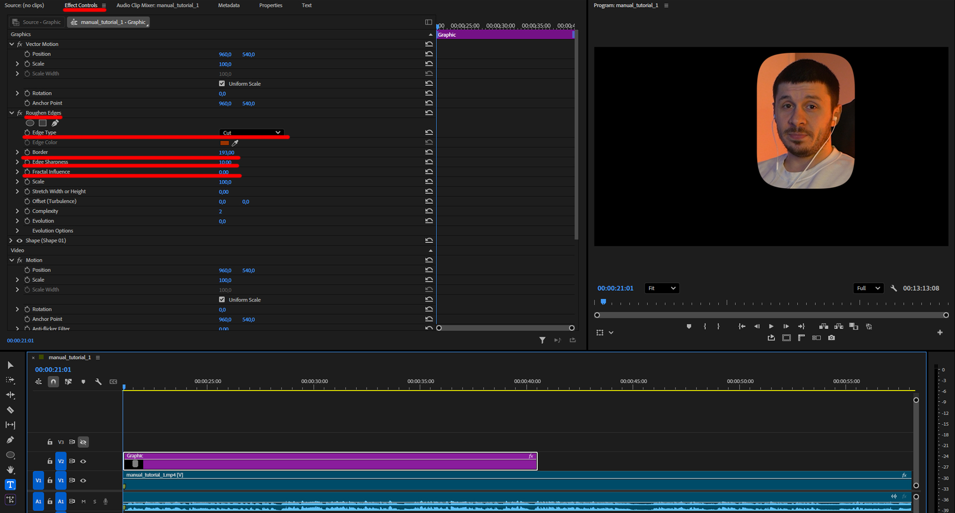Select the Pen tool in tools panel

coord(10,440)
